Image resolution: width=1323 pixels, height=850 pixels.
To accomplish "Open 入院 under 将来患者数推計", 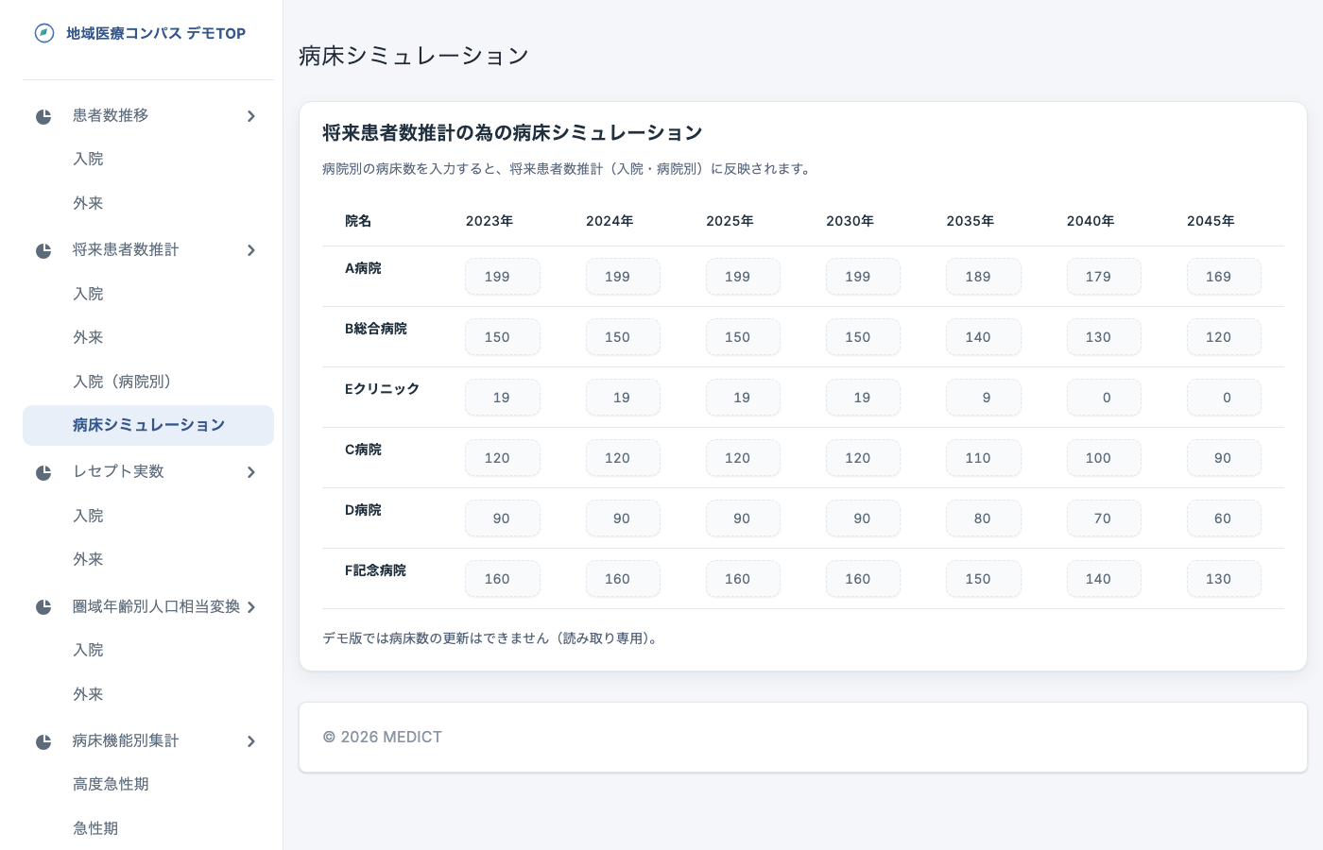I will [x=148, y=294].
